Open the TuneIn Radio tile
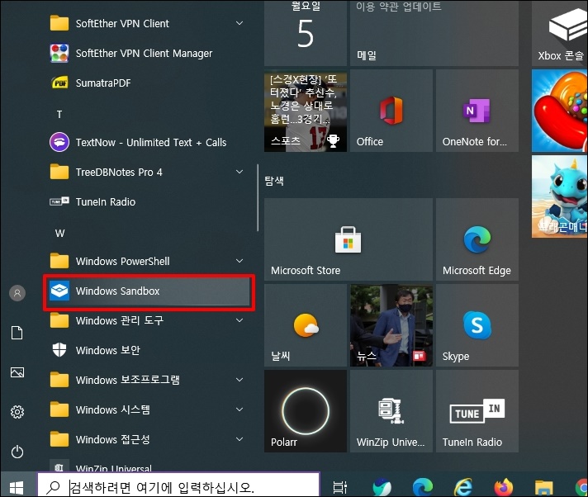 (x=477, y=411)
